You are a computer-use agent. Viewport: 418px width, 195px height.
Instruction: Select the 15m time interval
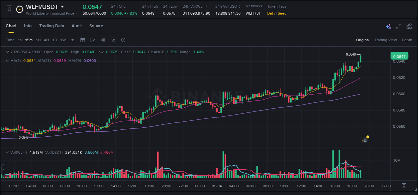tap(29, 40)
